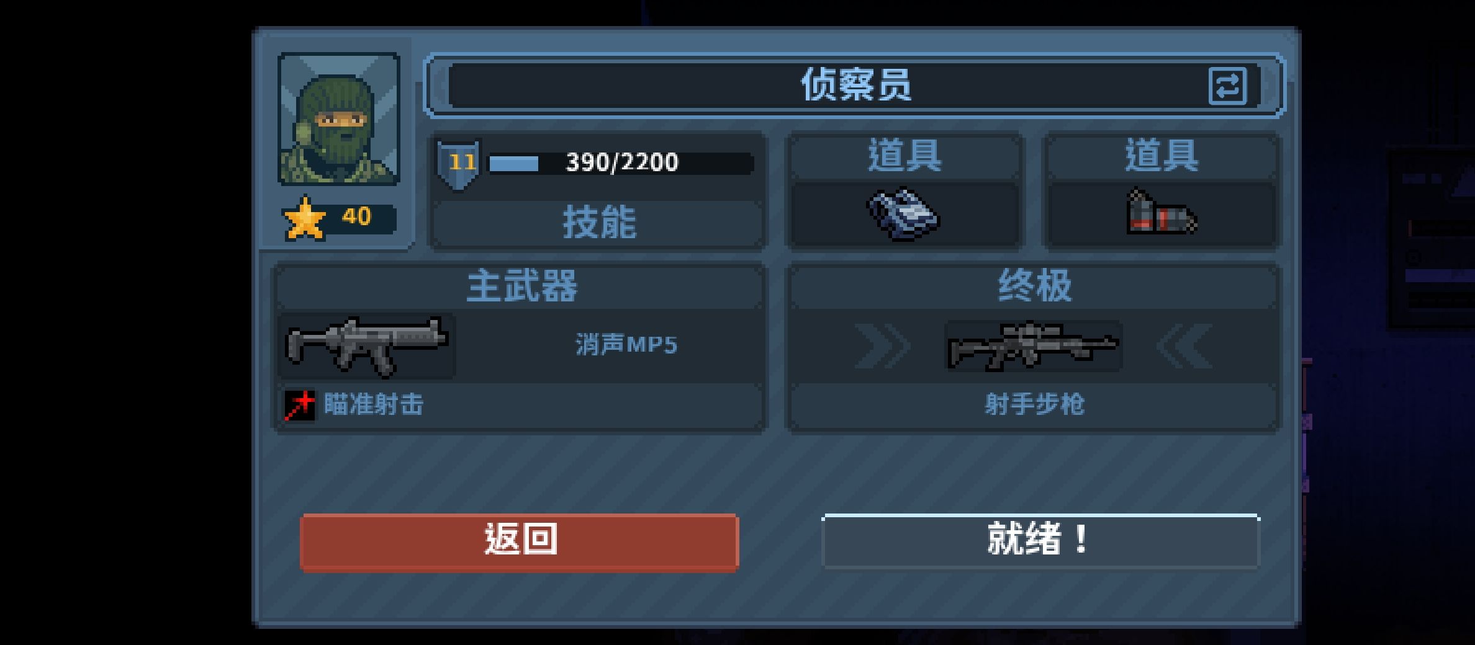Viewport: 1475px width, 645px height.
Task: Click the 就绪！ ready button
Action: pos(1040,541)
